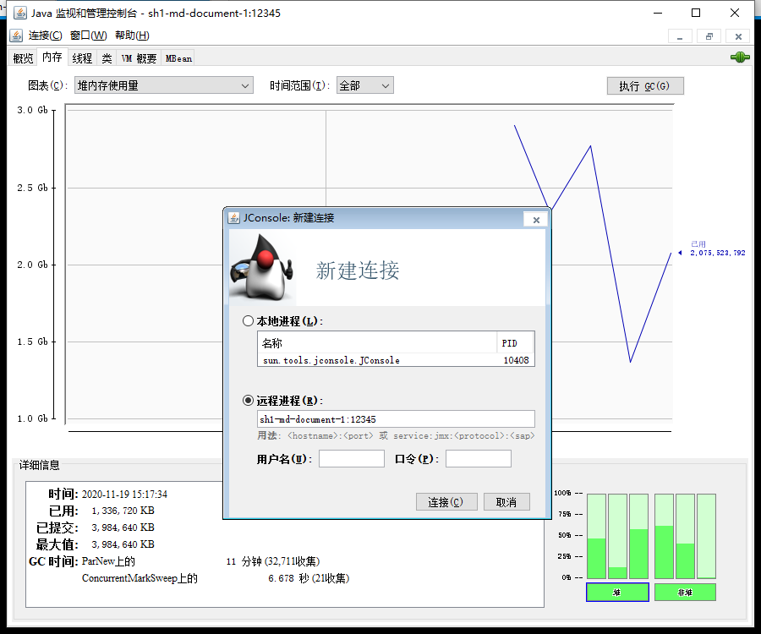Click the 连接 button in the dialog
The width and height of the screenshot is (761, 634).
tap(446, 500)
